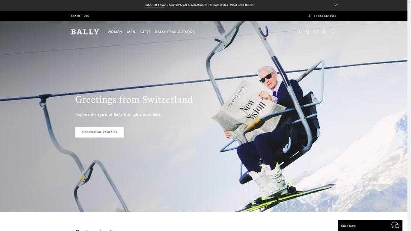411x231 pixels.
Task: Click the BALLY logo
Action: pos(85,32)
